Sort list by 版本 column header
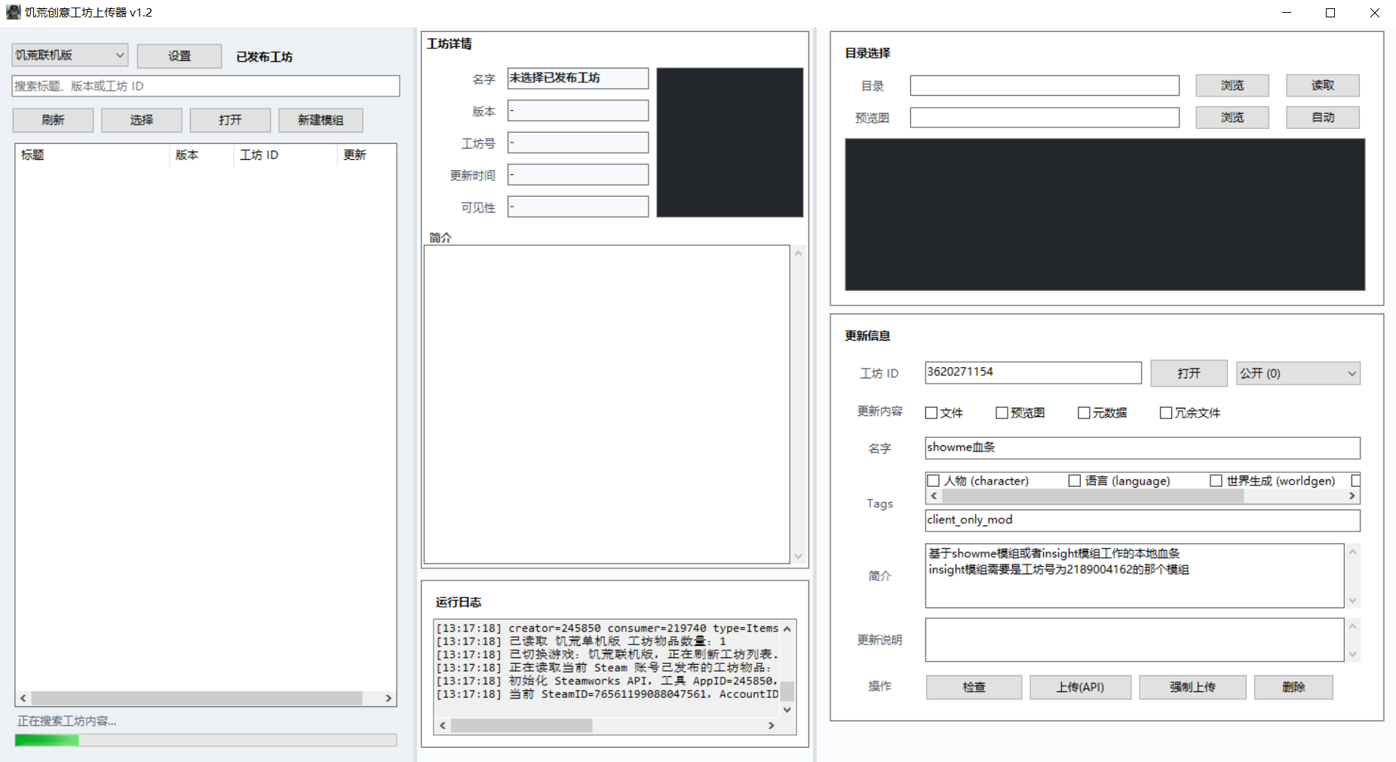 tap(201, 155)
